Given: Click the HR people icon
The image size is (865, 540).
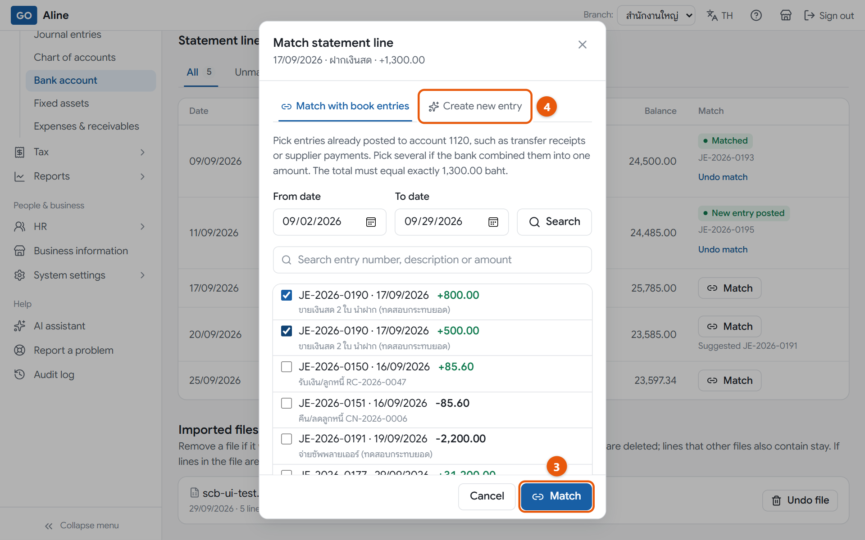Looking at the screenshot, I should click(19, 226).
